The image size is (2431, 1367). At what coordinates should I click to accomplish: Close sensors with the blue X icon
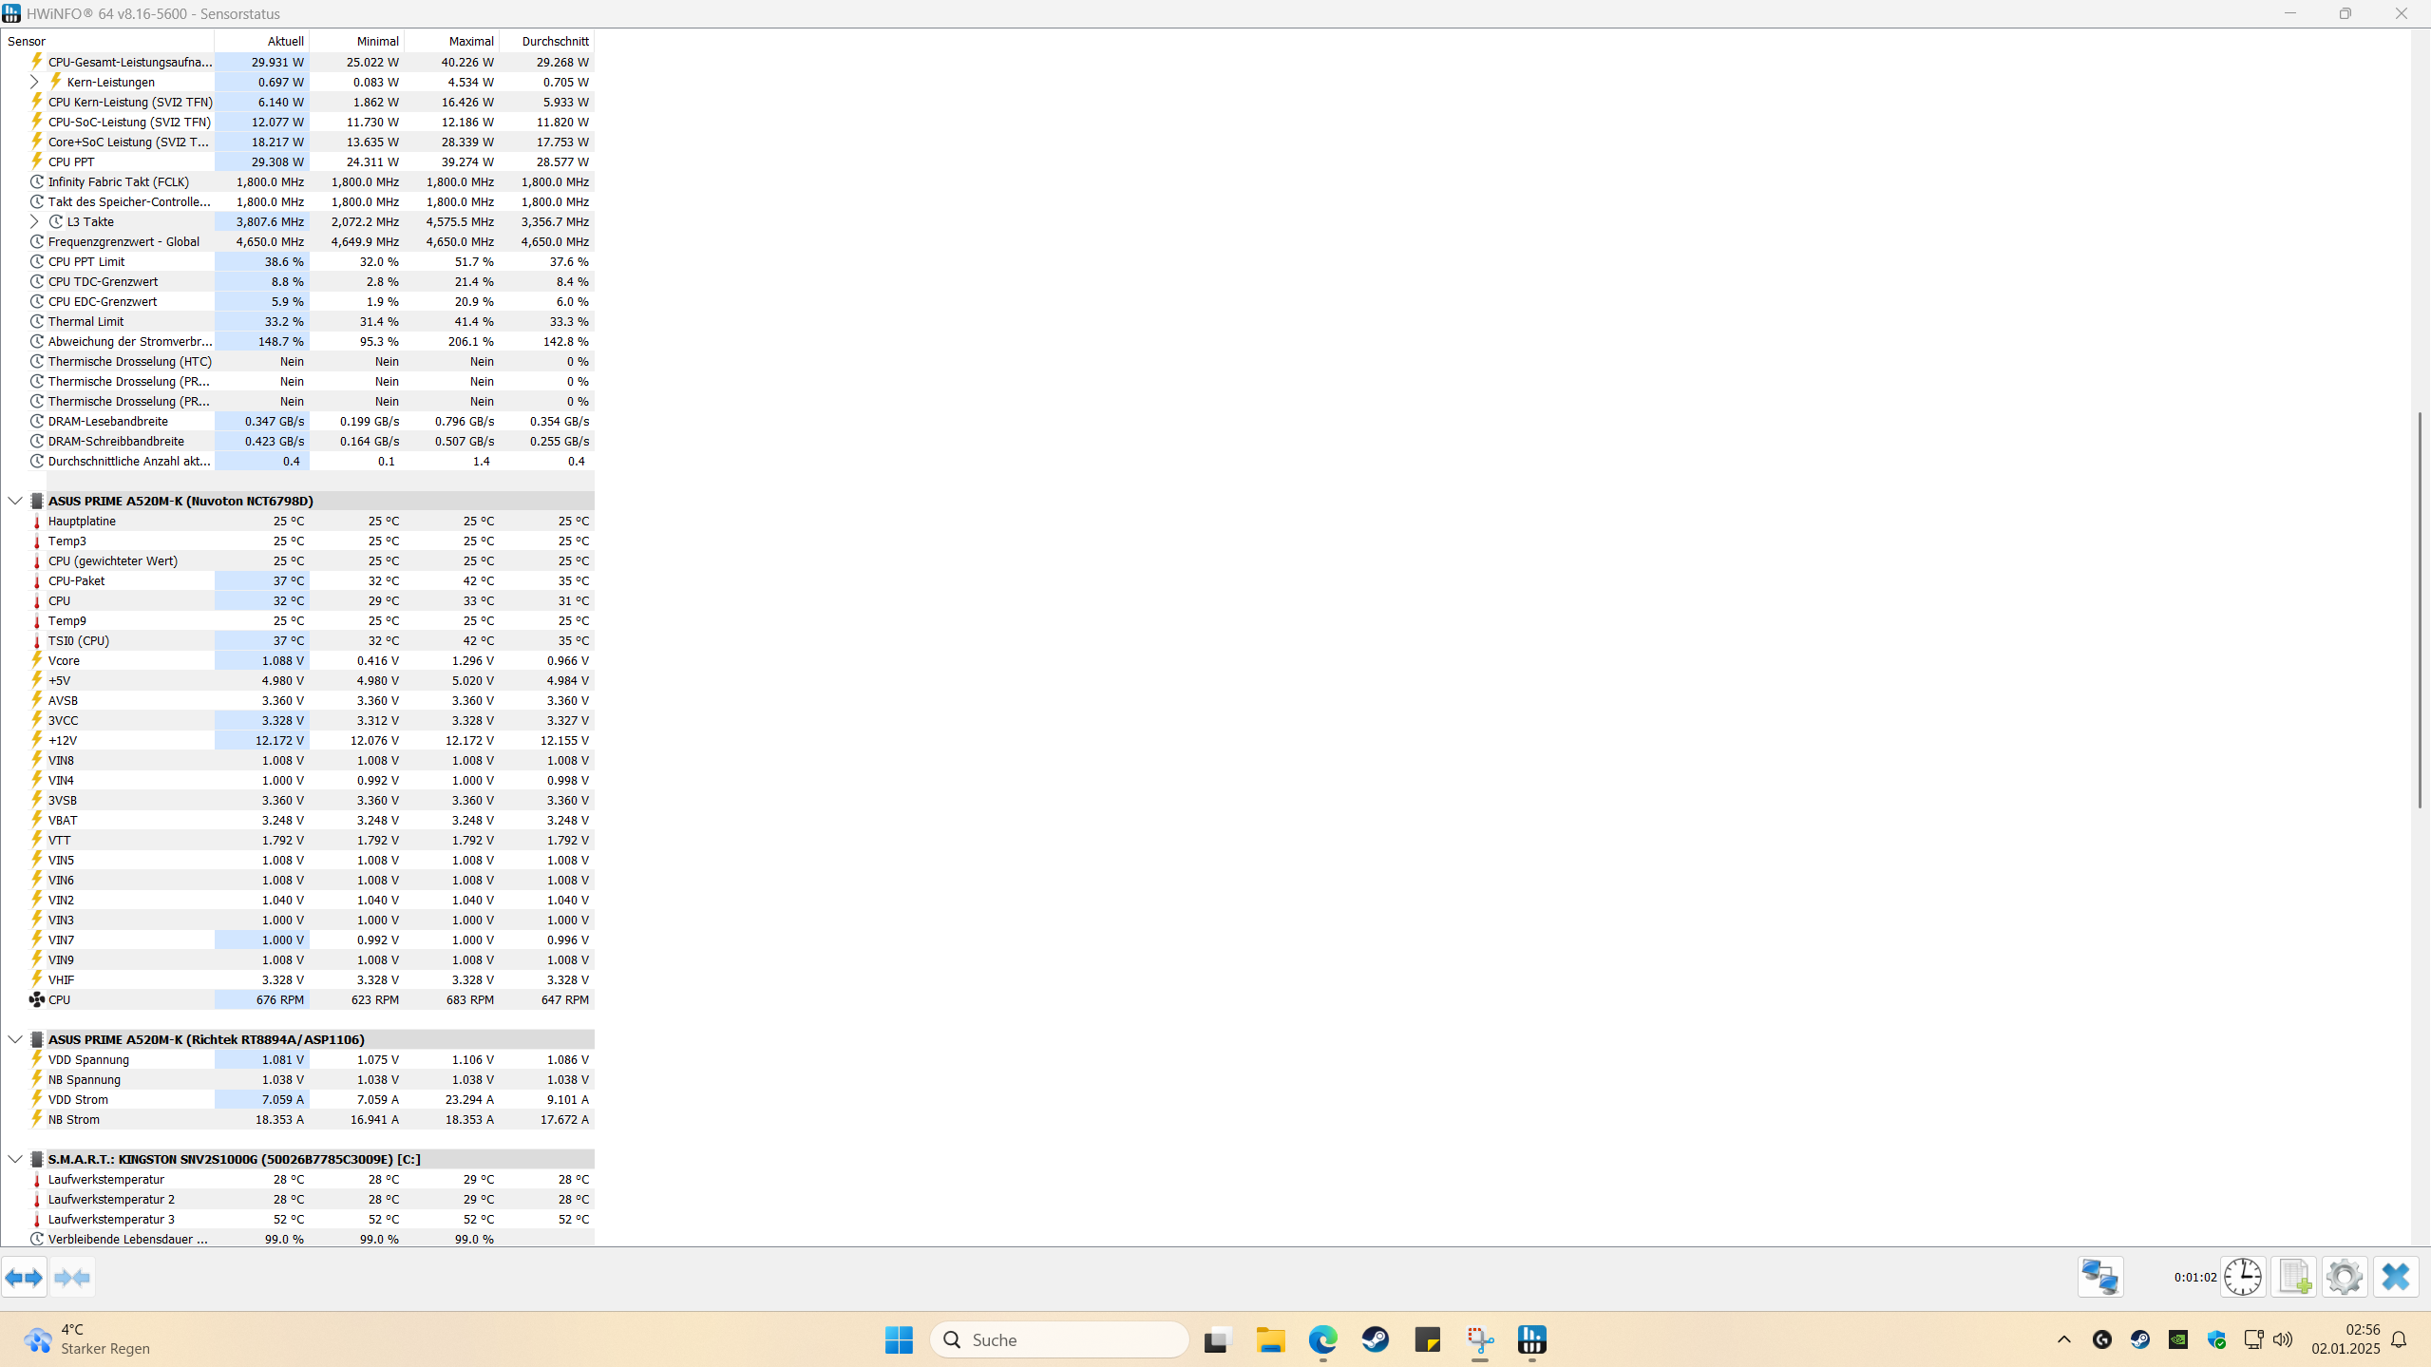[2395, 1277]
